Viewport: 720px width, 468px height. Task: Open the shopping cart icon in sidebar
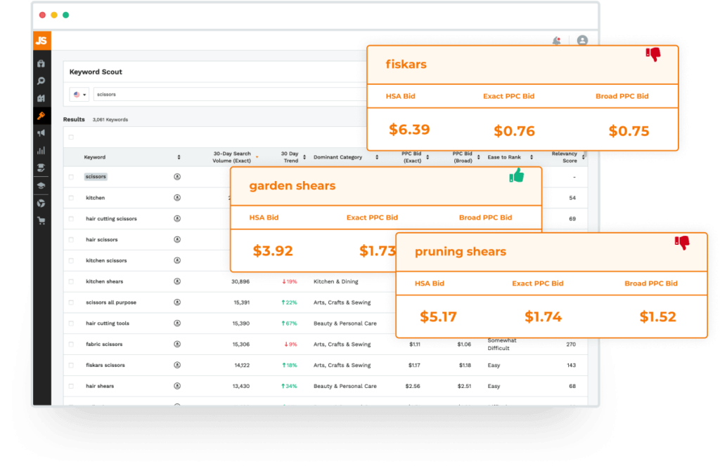[41, 221]
